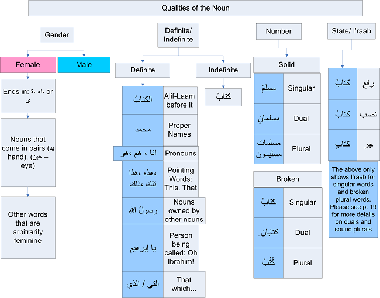
Task: Select the State/I'raab category box
Action: (x=351, y=32)
